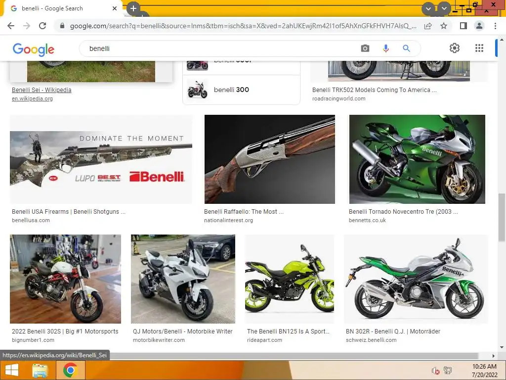The image size is (506, 380).
Task: Open en.wikipedia.org source link
Action: 32,98
